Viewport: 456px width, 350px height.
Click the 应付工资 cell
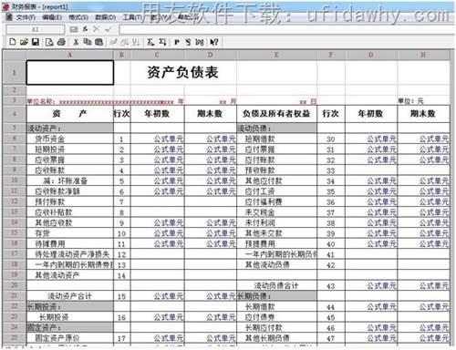tap(276, 191)
